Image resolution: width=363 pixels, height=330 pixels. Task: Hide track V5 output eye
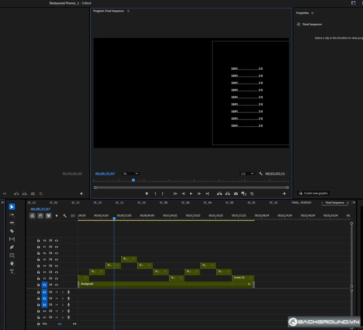point(57,259)
